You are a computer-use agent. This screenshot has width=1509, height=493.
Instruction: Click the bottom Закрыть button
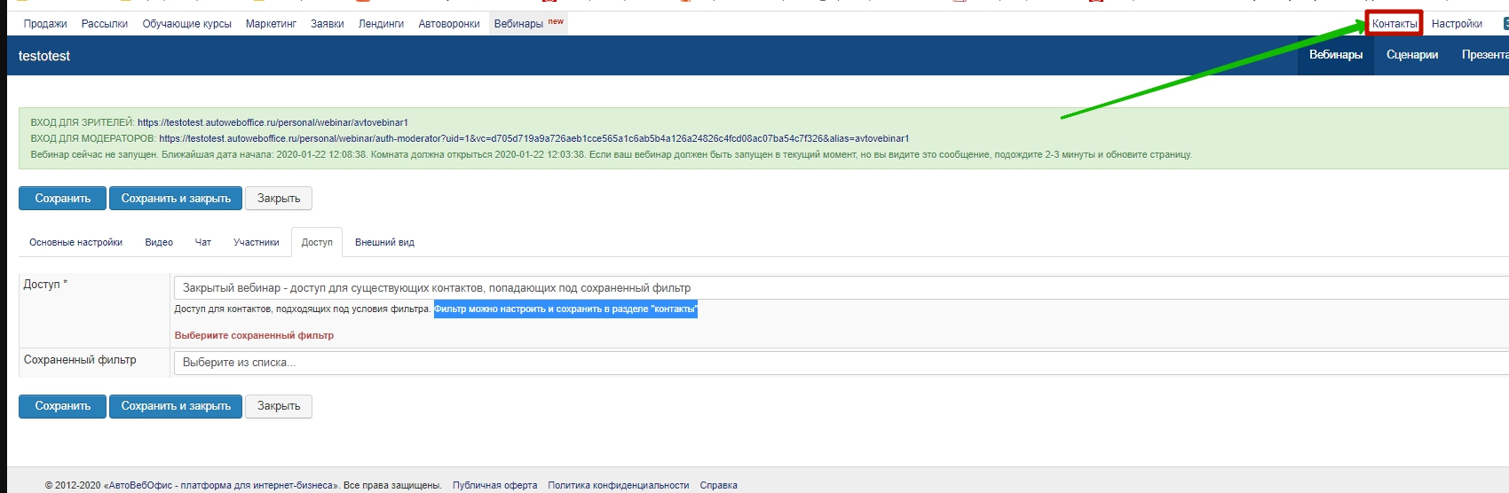(x=279, y=406)
